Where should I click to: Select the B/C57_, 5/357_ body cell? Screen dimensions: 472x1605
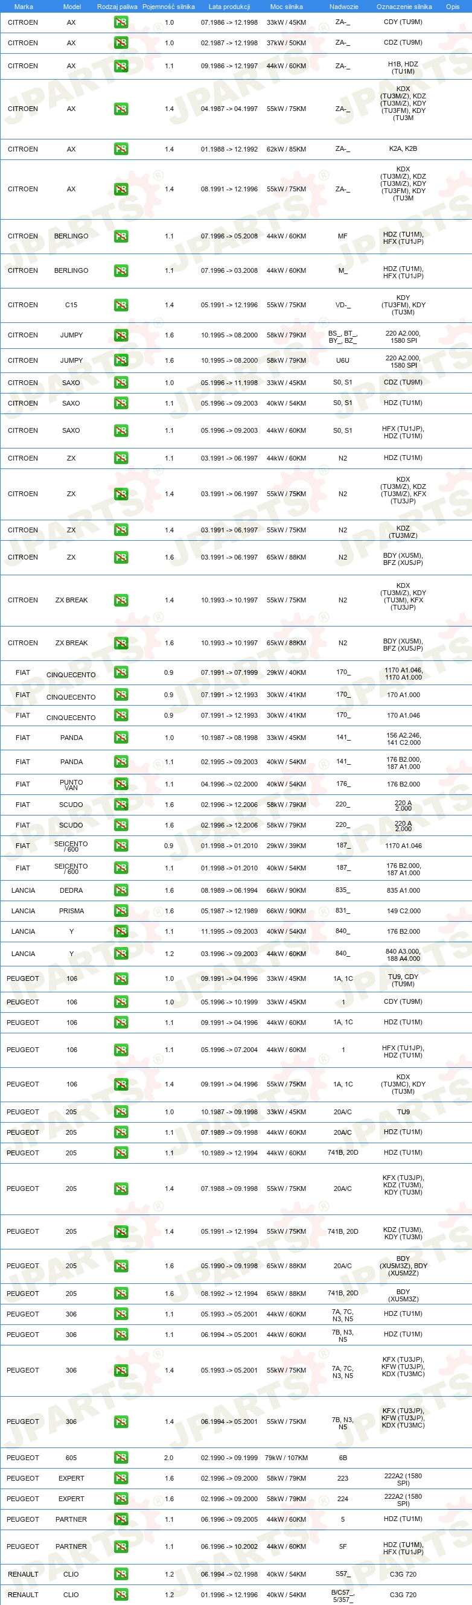tap(343, 1596)
